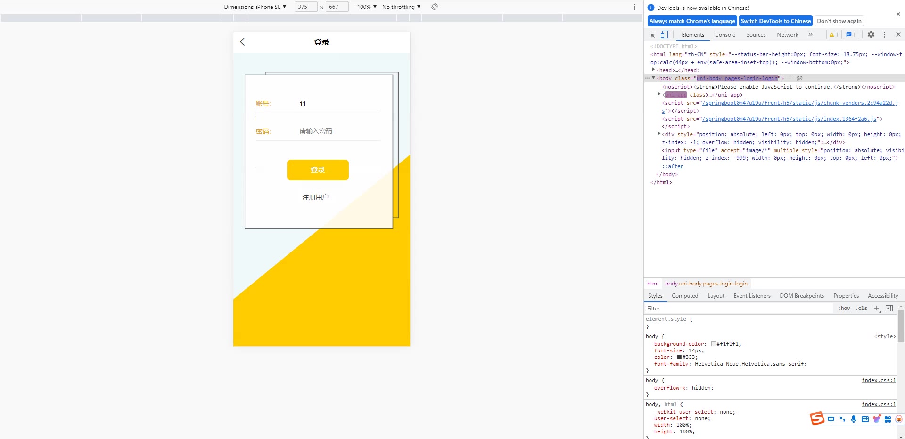
Task: Toggle the :hov element state panel
Action: click(844, 309)
